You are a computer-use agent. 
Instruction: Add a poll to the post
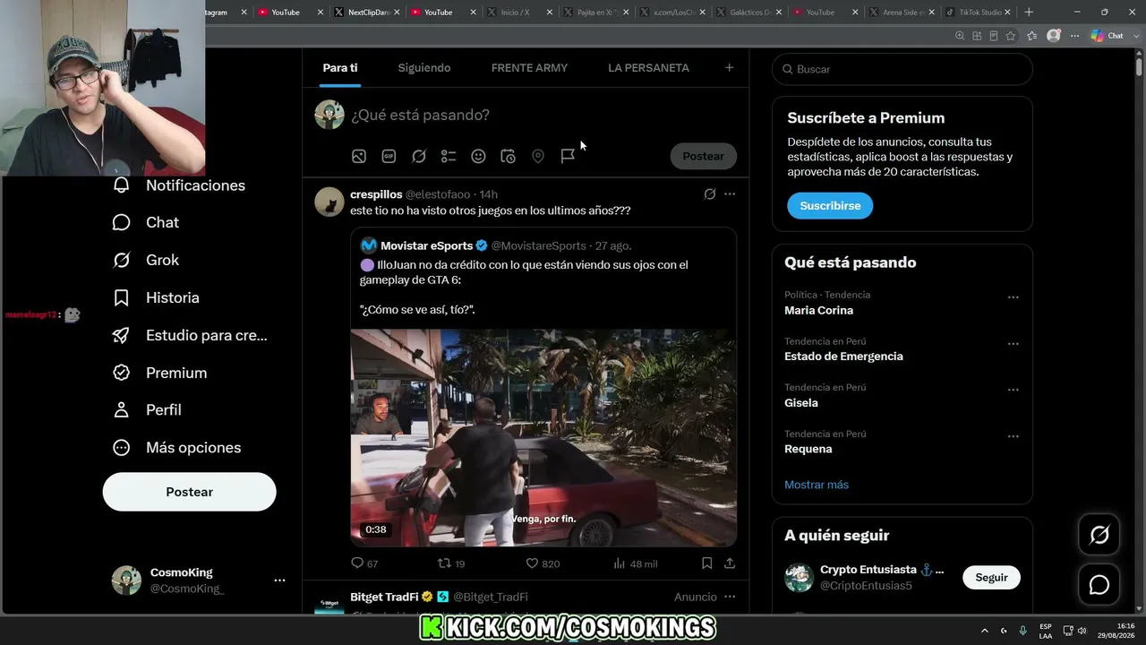(449, 156)
